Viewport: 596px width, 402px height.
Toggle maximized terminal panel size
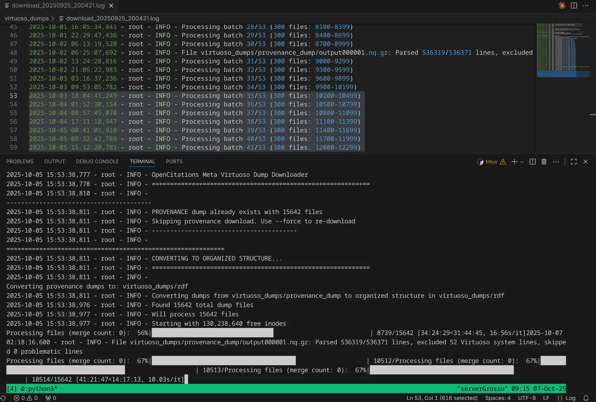pos(573,162)
